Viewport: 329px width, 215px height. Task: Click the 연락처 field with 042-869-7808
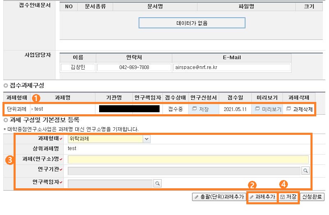tap(134, 67)
